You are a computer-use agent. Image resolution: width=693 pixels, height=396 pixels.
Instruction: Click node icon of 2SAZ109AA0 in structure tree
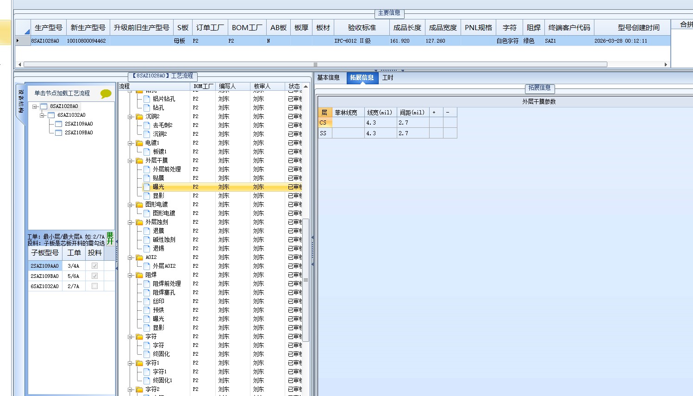click(x=58, y=124)
